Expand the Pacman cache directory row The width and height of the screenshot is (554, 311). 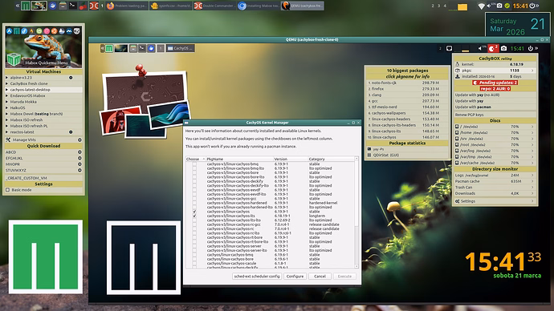(495, 181)
